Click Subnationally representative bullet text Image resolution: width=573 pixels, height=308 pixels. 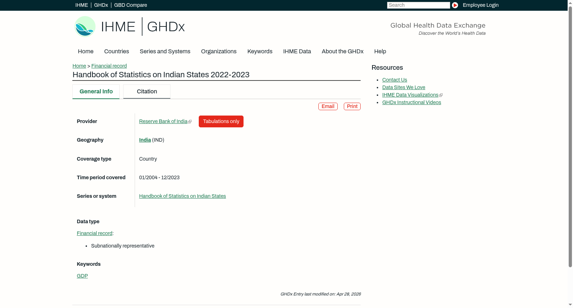(123, 246)
